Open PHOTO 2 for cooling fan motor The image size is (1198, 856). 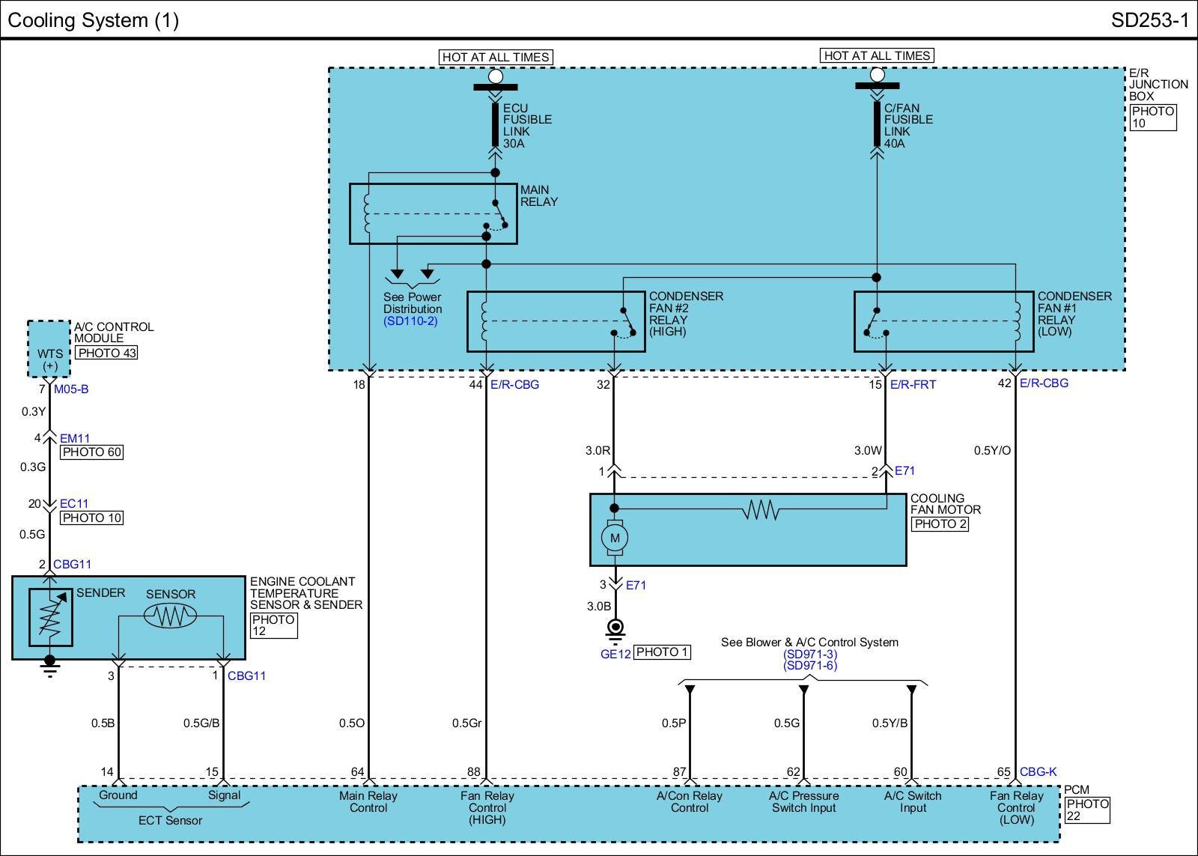[x=940, y=523]
